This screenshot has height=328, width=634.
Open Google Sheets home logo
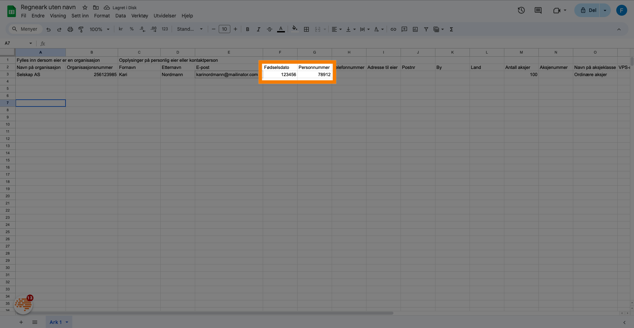tap(12, 11)
